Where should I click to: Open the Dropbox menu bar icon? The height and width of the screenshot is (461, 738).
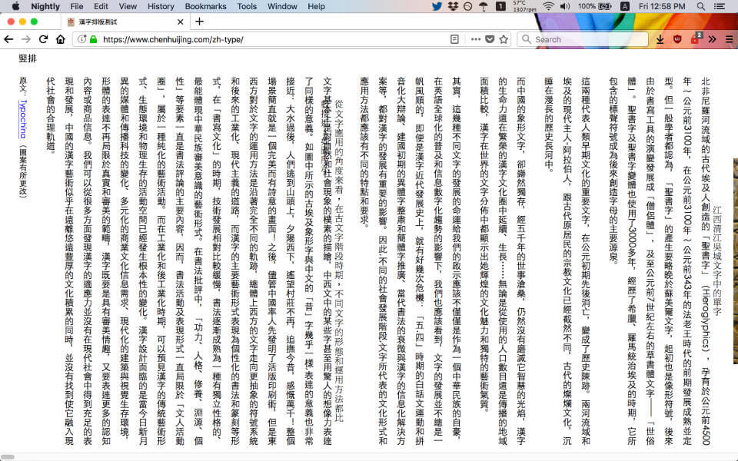452,7
